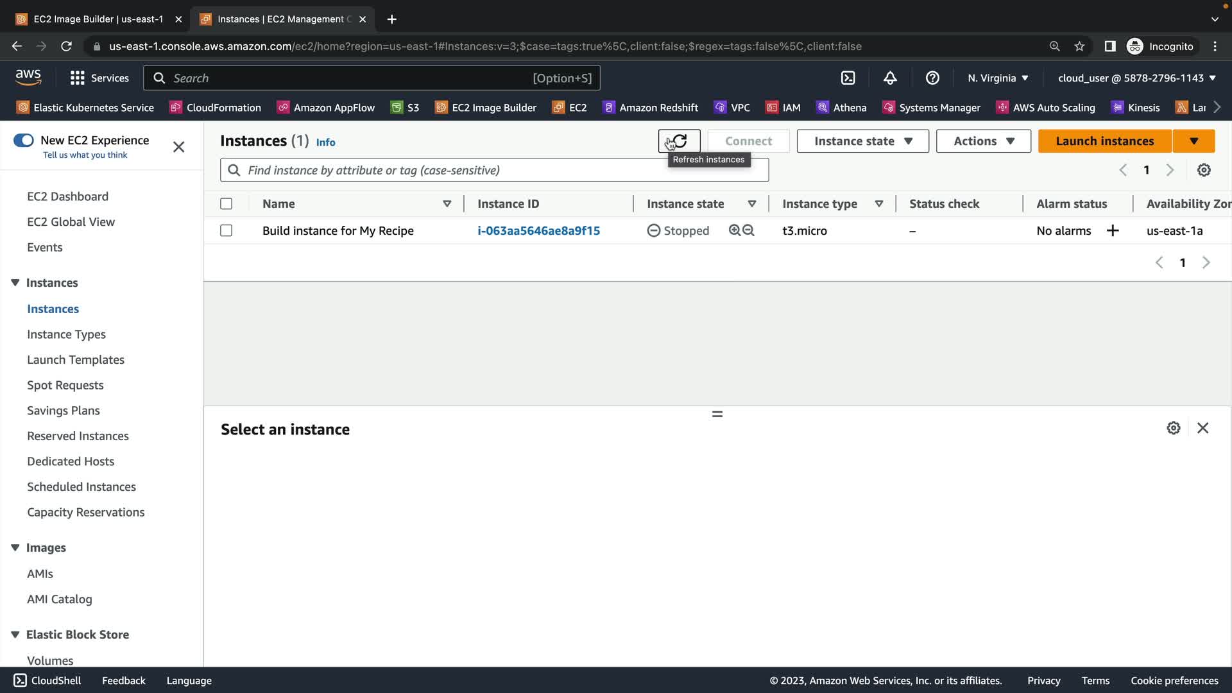Collapse the Images sidebar section
Image resolution: width=1232 pixels, height=693 pixels.
point(15,547)
